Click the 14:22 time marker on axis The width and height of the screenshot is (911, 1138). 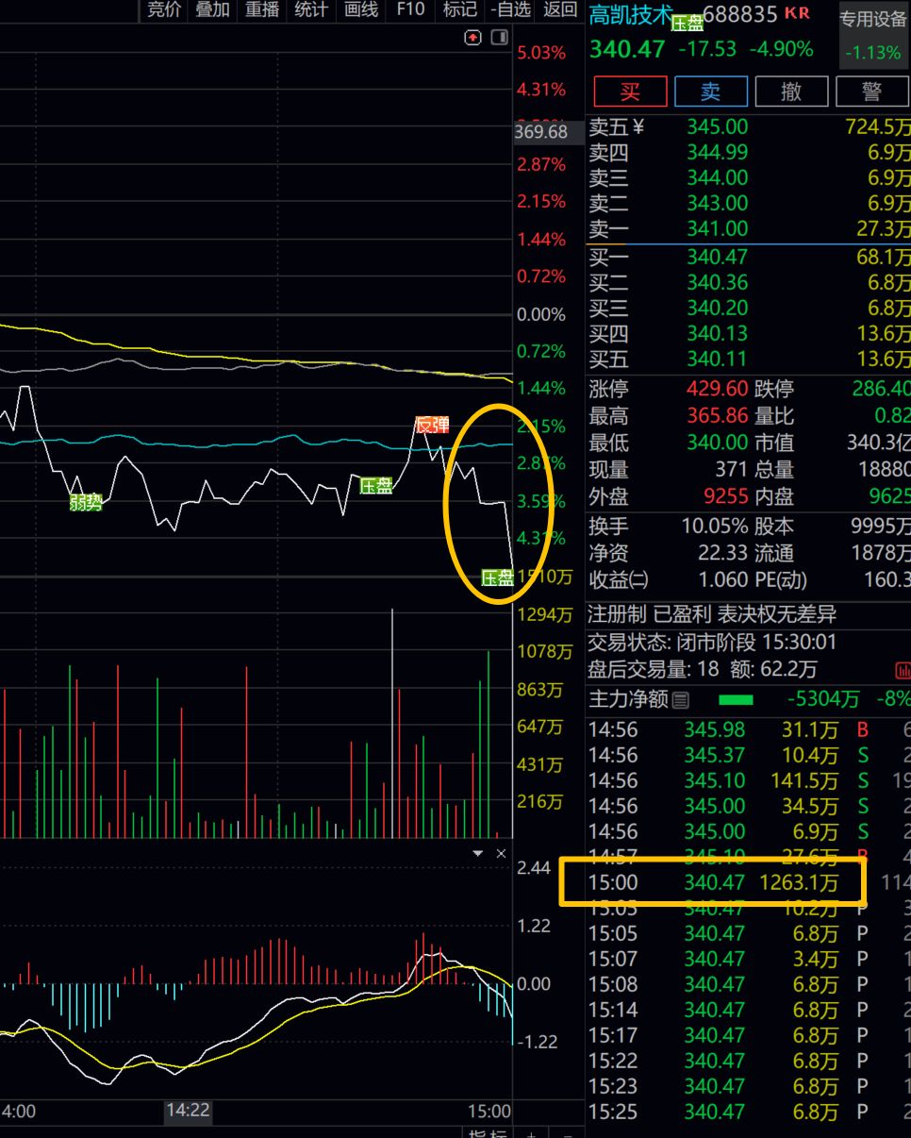(188, 1111)
